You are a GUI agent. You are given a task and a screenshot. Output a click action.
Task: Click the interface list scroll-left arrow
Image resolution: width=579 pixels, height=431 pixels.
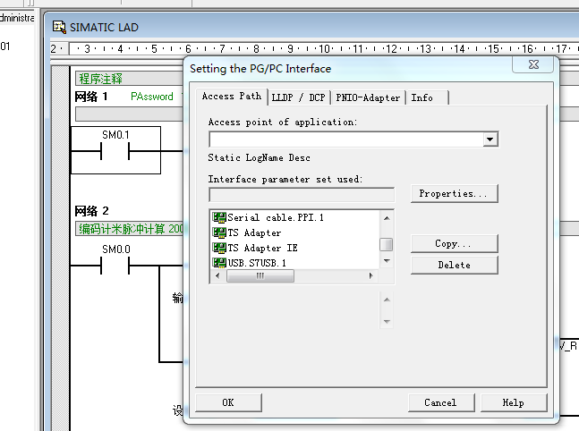click(x=217, y=275)
